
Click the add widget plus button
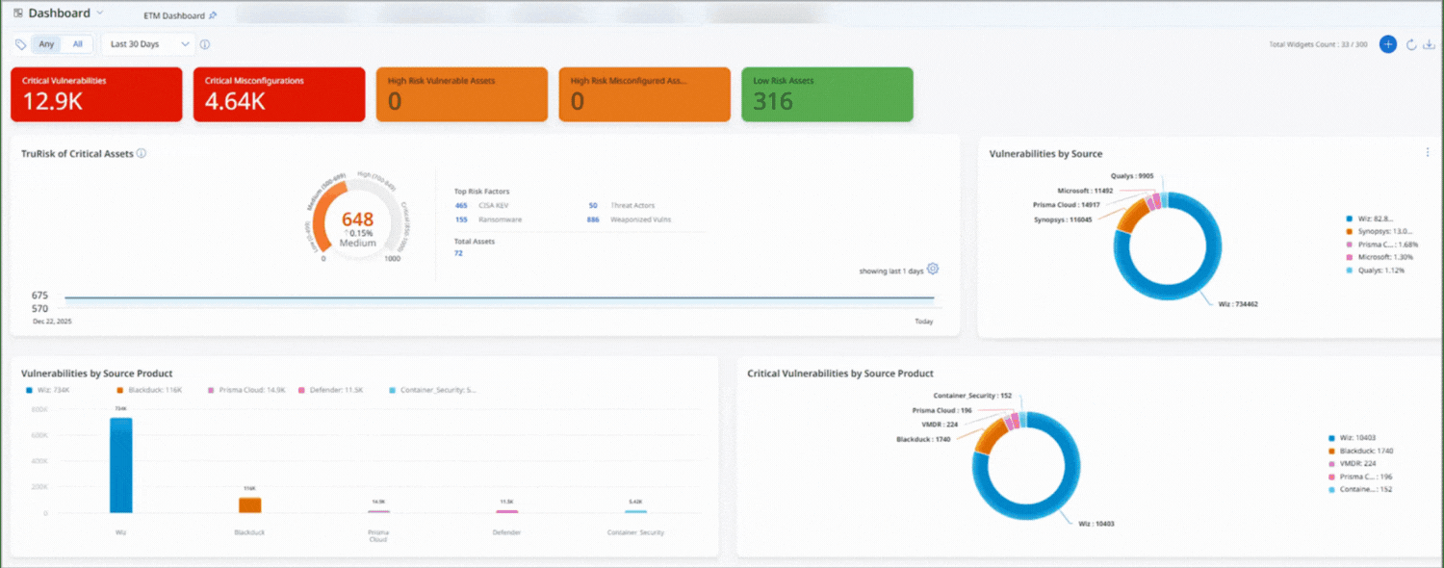pyautogui.click(x=1387, y=44)
